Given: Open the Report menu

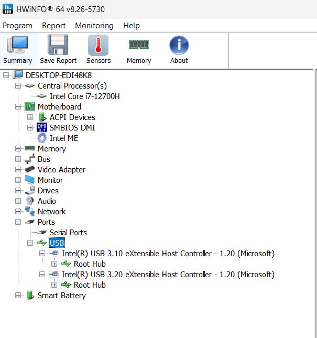Looking at the screenshot, I should [x=53, y=26].
